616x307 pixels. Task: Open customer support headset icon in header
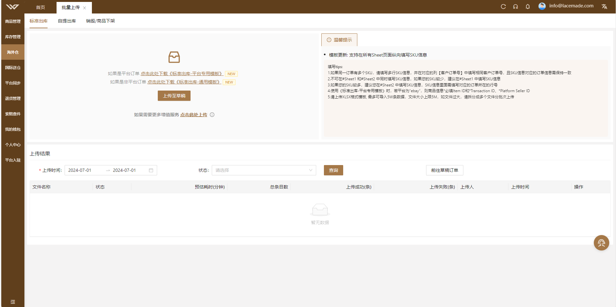[x=515, y=6]
